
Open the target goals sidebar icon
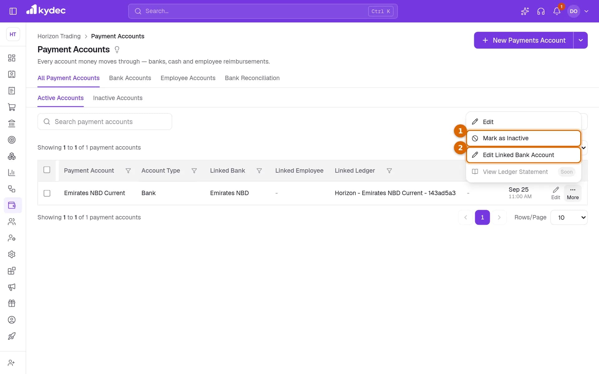coord(12,140)
